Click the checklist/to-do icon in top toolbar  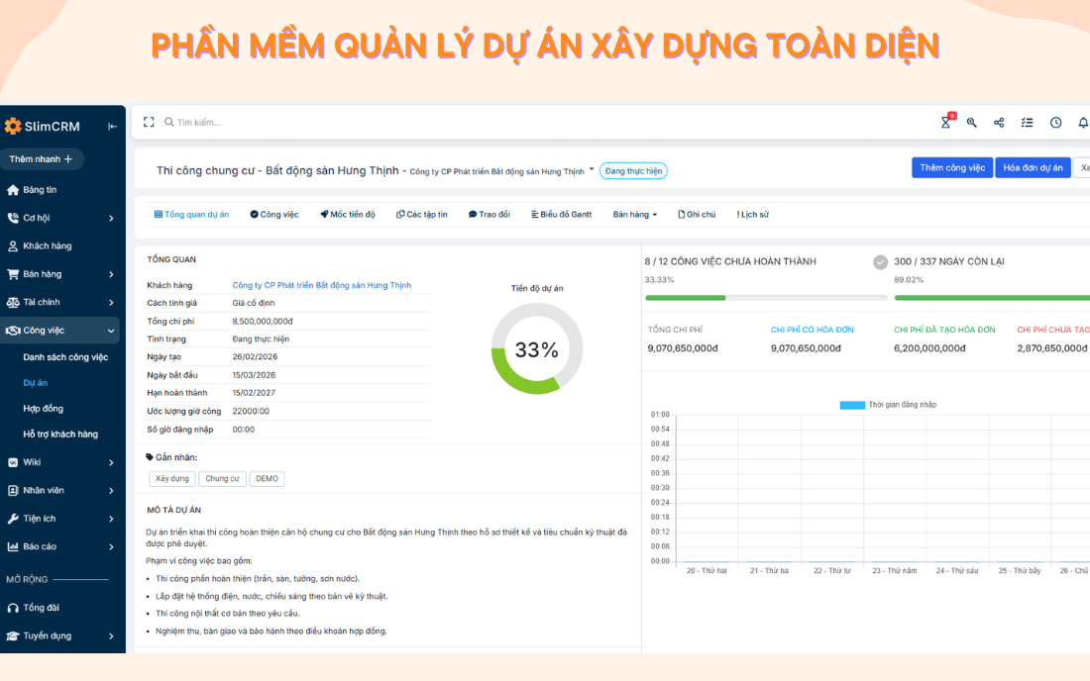pyautogui.click(x=1027, y=122)
